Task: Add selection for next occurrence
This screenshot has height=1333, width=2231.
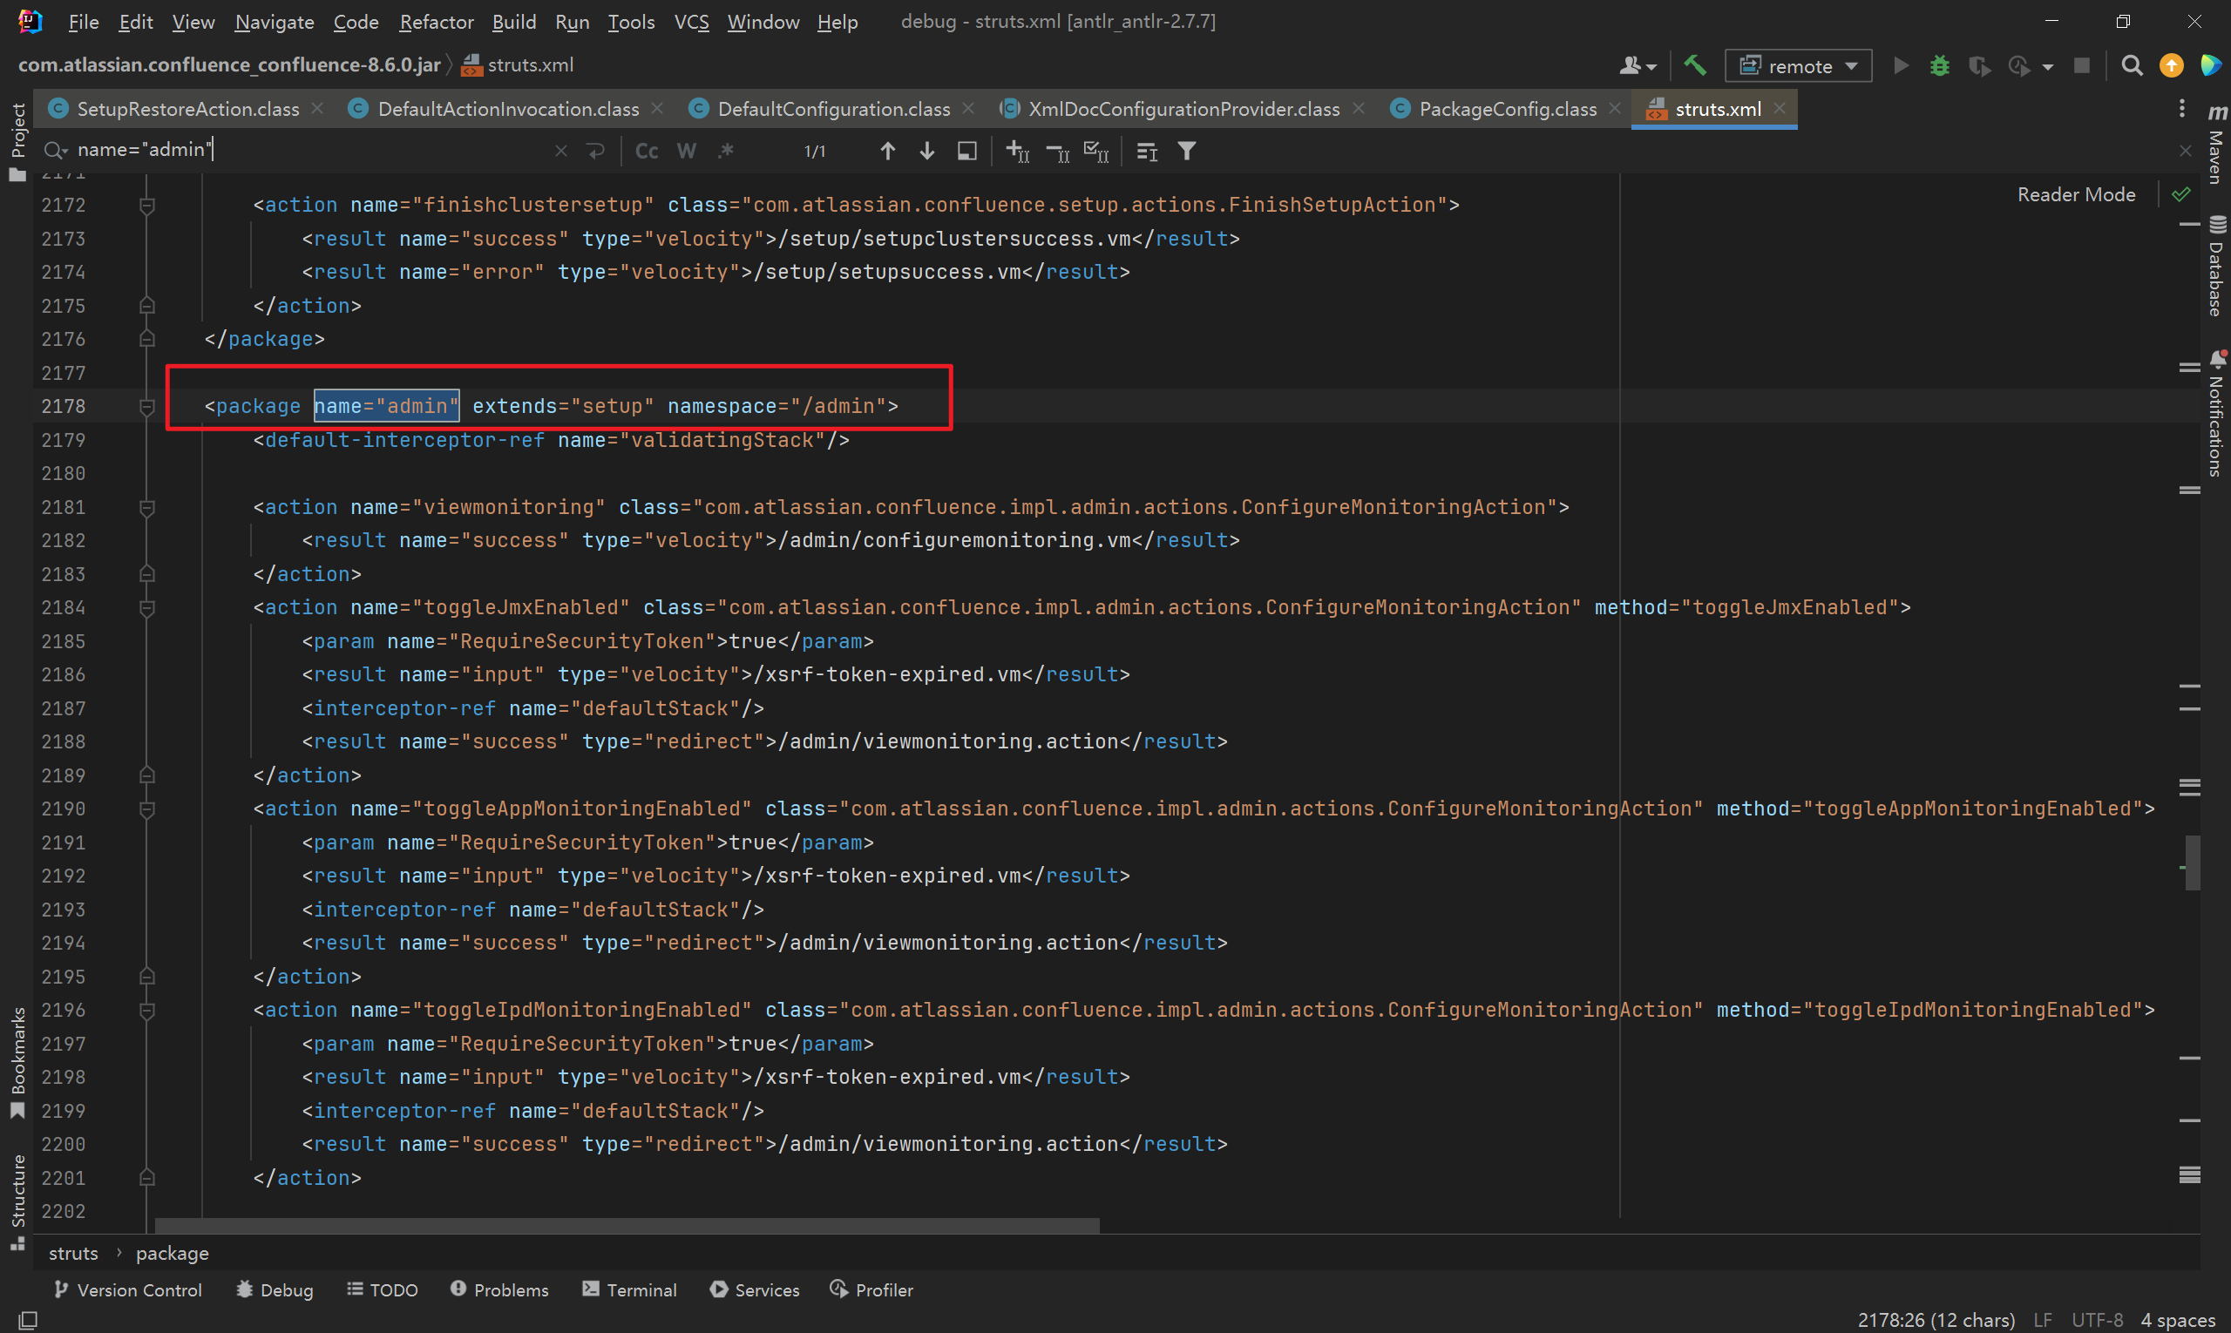Action: (1017, 151)
